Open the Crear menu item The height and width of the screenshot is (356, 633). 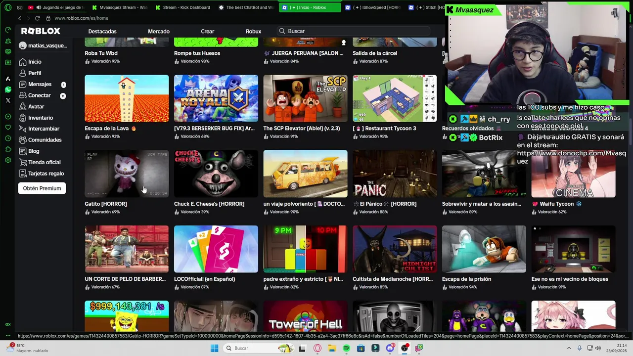click(x=207, y=31)
